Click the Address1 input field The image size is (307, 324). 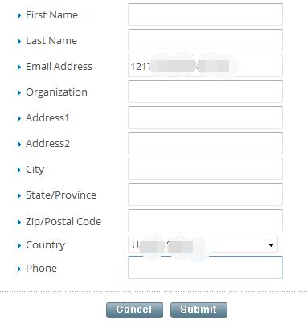coord(205,117)
